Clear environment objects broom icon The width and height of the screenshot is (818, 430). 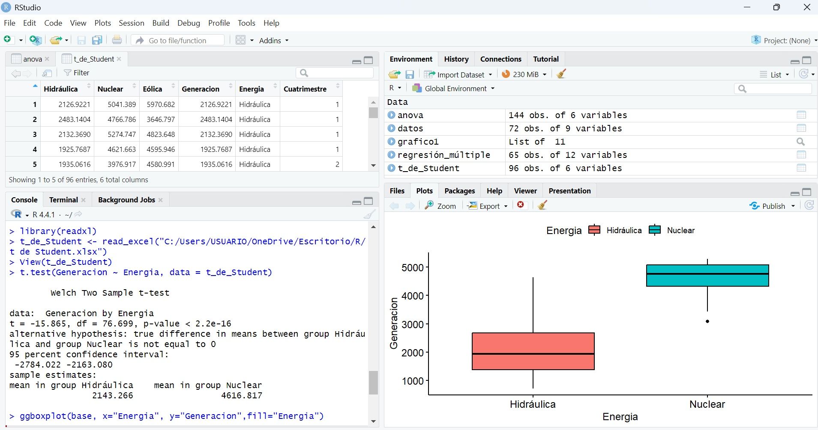click(561, 74)
